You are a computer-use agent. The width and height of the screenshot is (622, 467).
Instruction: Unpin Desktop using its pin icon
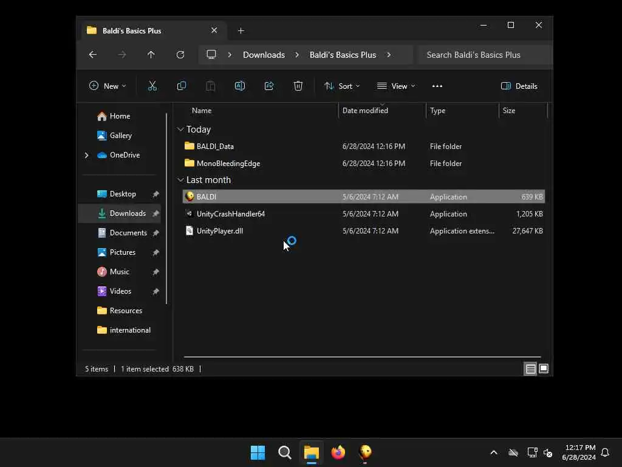pyautogui.click(x=155, y=194)
